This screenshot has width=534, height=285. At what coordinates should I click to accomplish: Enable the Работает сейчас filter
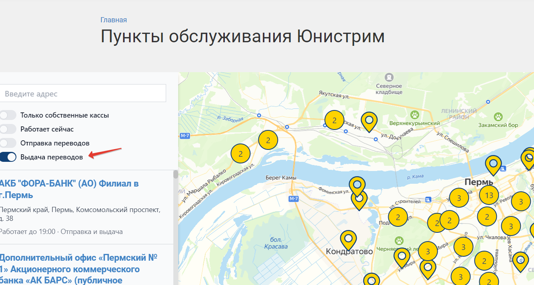coord(8,129)
